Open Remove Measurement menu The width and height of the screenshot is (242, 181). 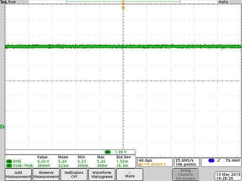(x=46, y=174)
